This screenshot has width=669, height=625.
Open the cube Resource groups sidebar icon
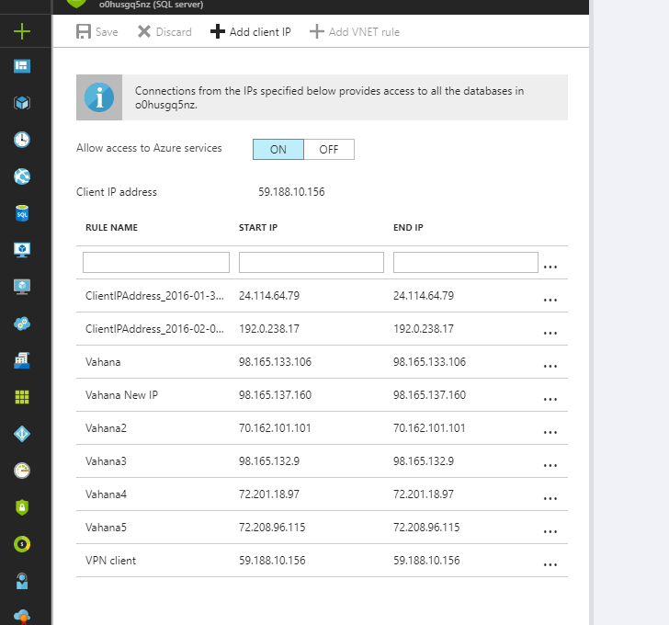click(x=22, y=103)
